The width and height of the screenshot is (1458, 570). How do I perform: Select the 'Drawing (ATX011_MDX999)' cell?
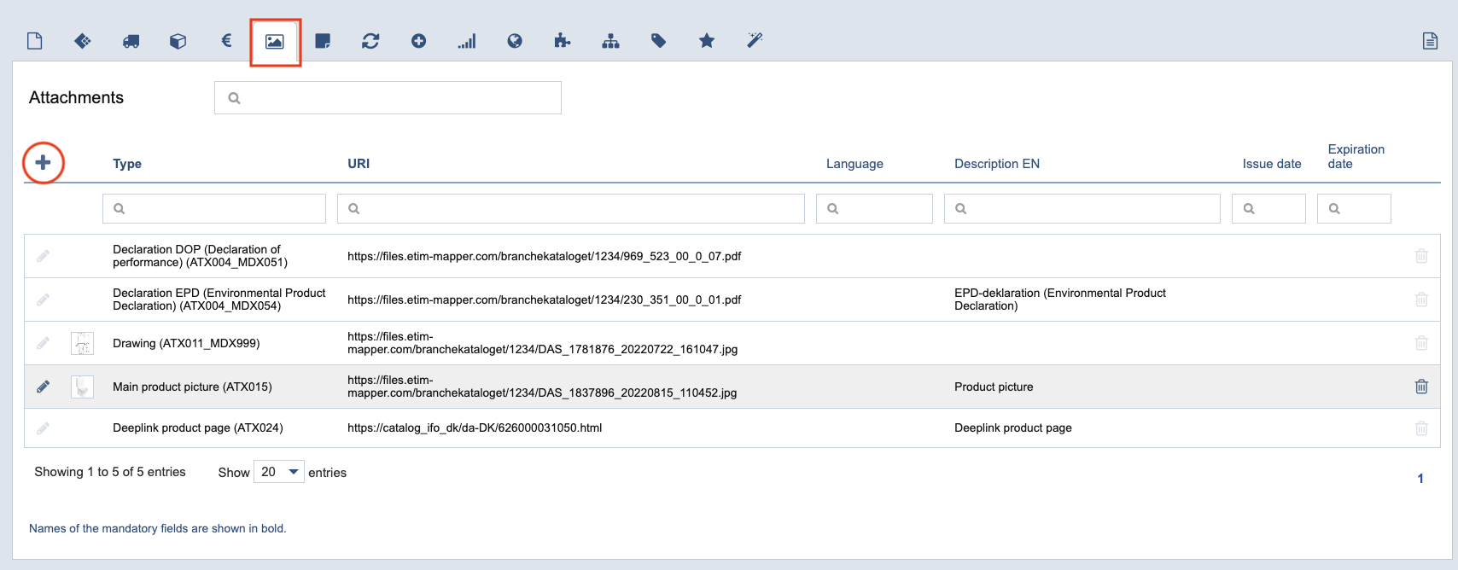point(186,343)
